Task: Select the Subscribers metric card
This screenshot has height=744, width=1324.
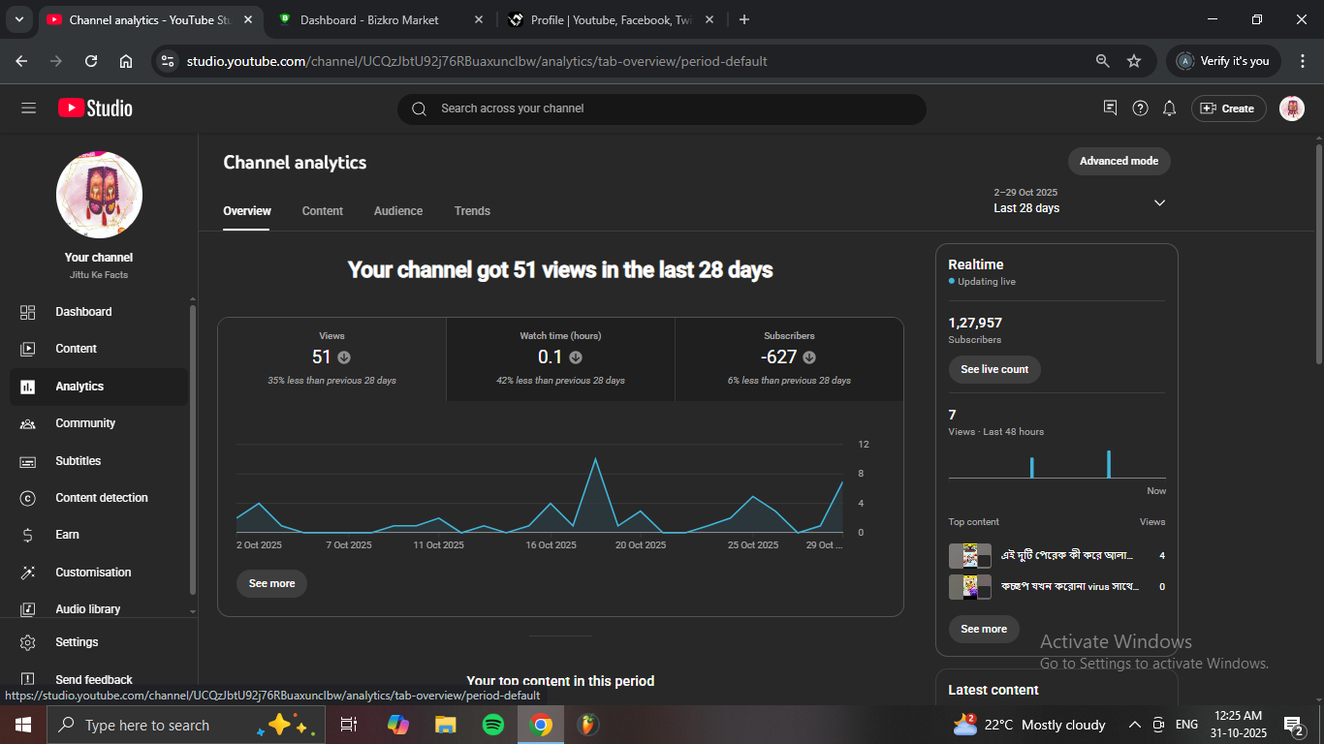Action: pos(789,358)
